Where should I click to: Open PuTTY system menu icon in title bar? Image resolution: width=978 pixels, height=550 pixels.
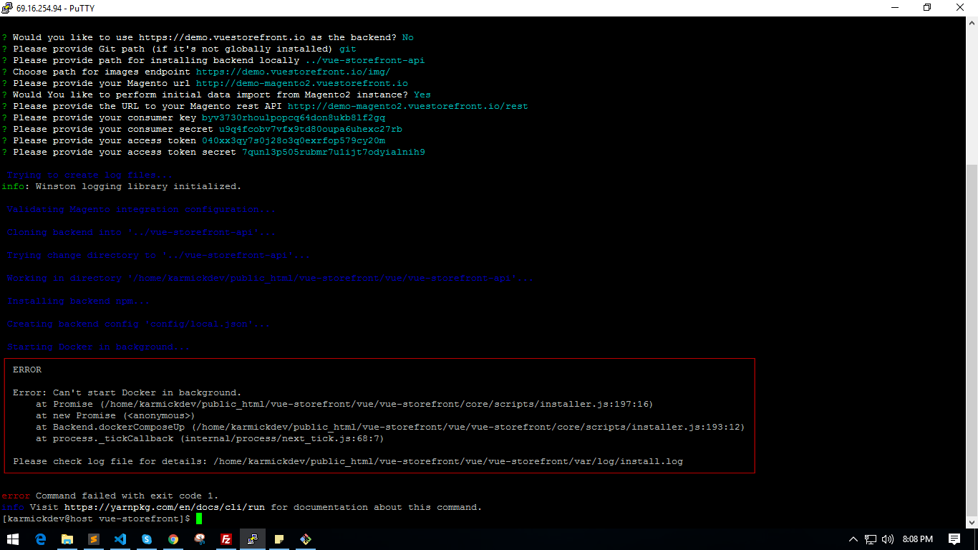[7, 8]
